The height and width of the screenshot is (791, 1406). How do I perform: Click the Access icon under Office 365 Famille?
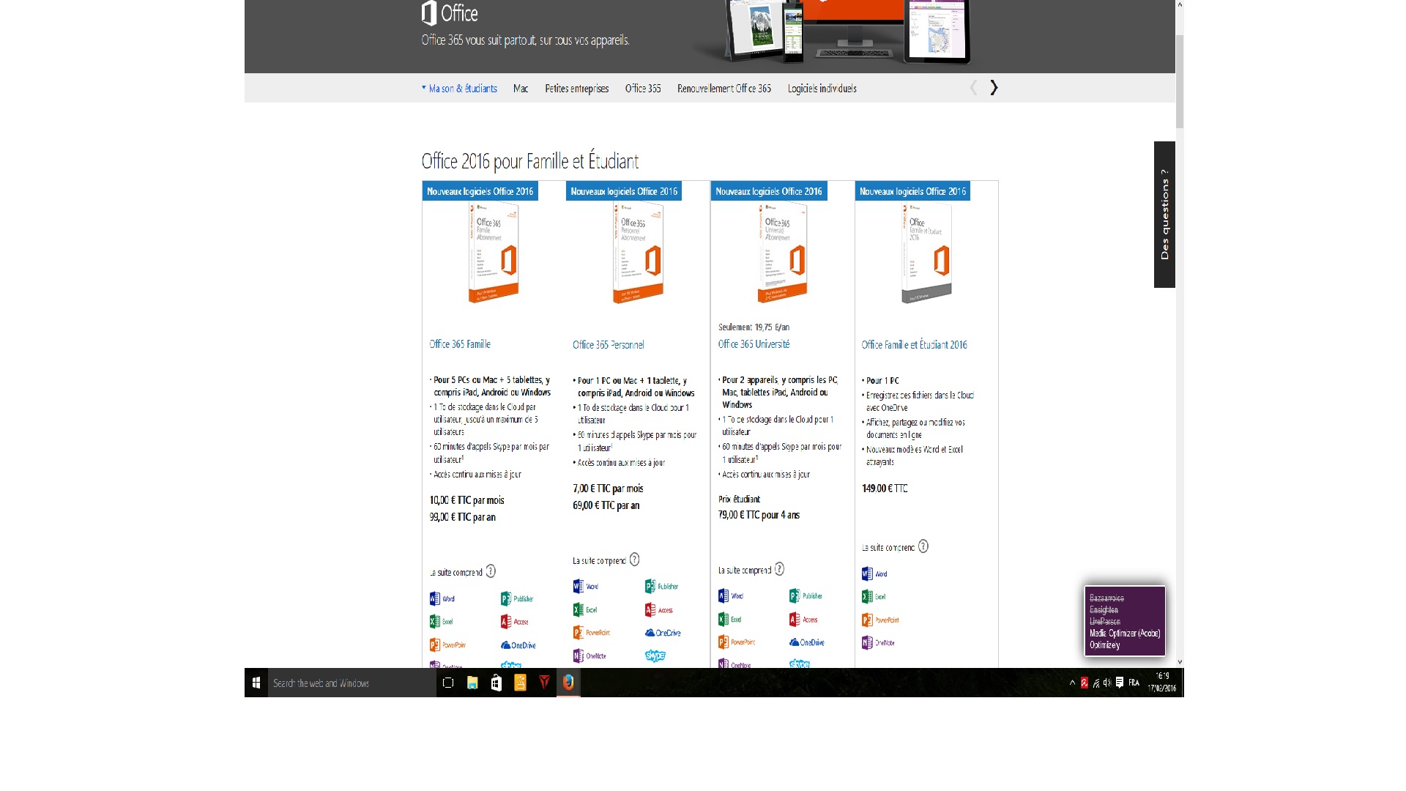(x=506, y=622)
